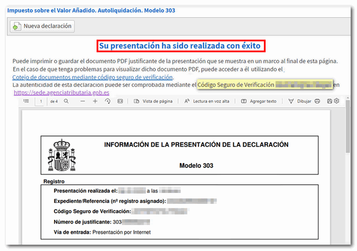Print the PDF with printer icon
The height and width of the screenshot is (251, 357).
pyautogui.click(x=317, y=101)
